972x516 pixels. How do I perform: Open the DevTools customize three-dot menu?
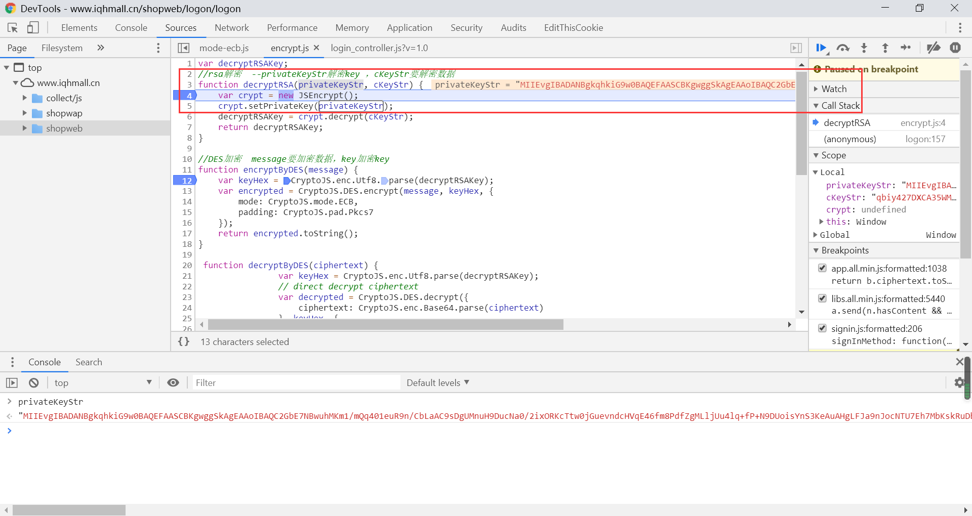[x=960, y=28]
